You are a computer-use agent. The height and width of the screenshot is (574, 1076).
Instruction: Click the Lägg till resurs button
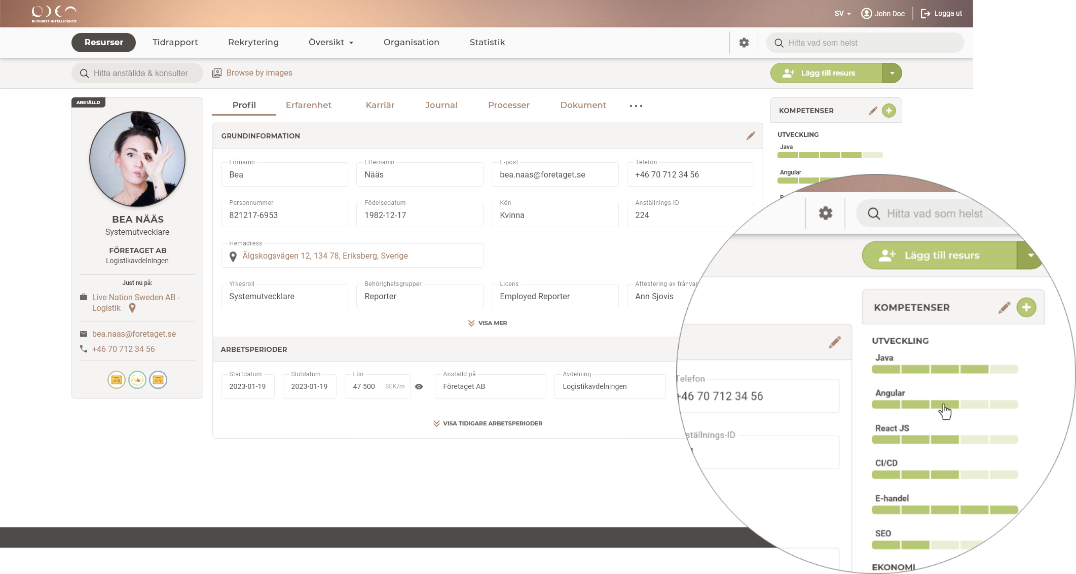[827, 73]
